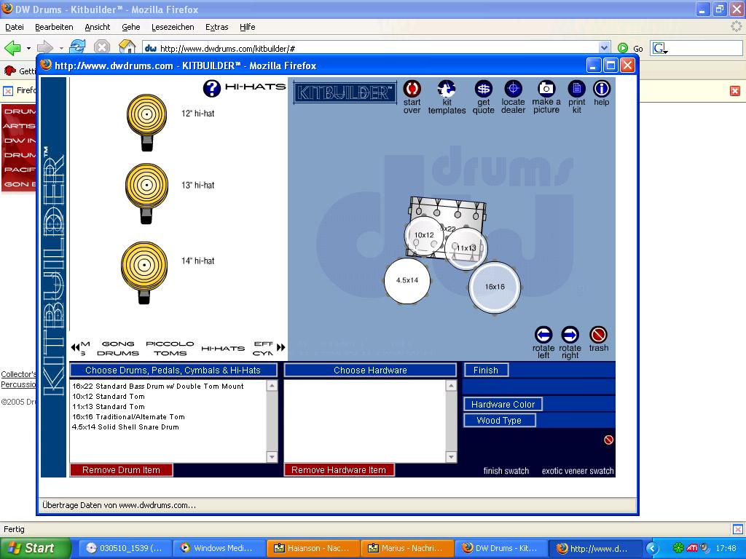Click the rotate left arrow icon

(543, 335)
